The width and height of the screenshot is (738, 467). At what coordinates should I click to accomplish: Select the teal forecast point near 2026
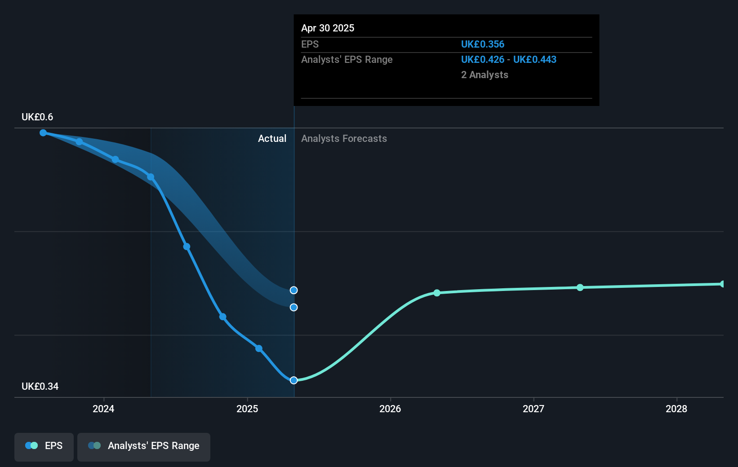point(436,293)
